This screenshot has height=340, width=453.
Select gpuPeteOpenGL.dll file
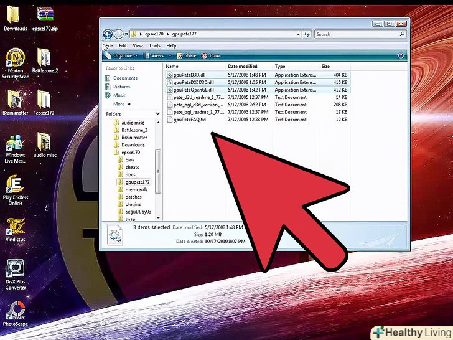coord(258,90)
